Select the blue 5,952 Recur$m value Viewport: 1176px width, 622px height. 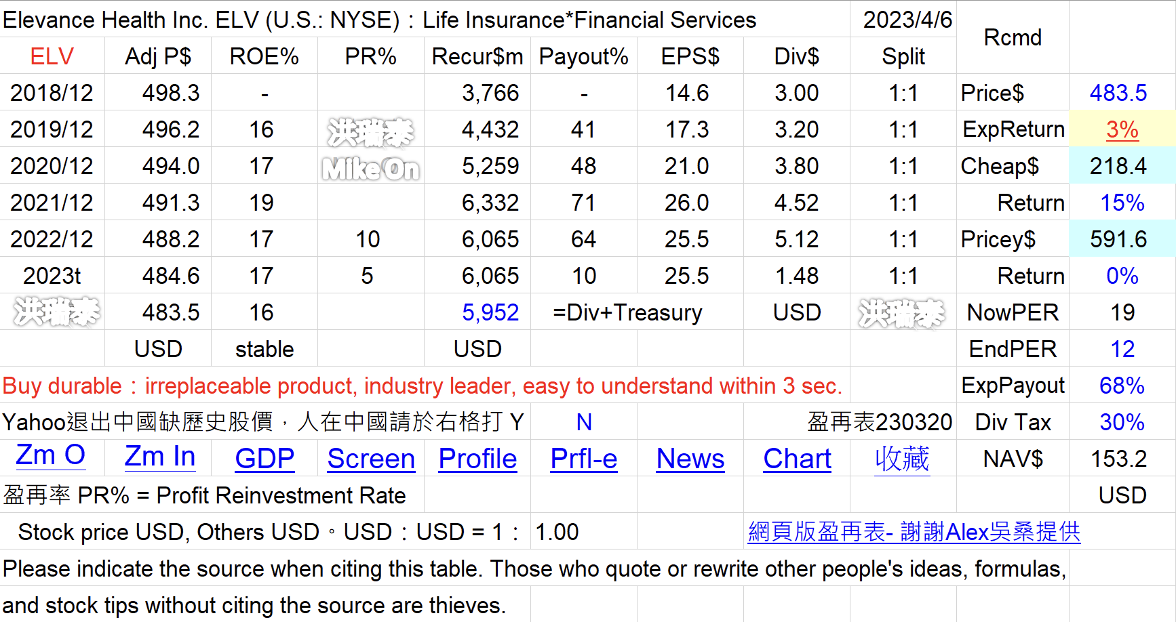pos(490,312)
